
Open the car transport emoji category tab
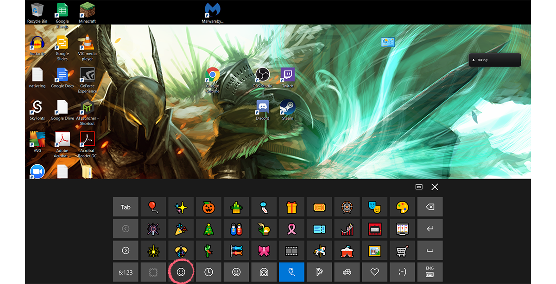point(347,272)
